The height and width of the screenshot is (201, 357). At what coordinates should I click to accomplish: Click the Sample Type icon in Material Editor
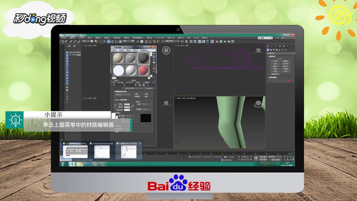point(154,53)
